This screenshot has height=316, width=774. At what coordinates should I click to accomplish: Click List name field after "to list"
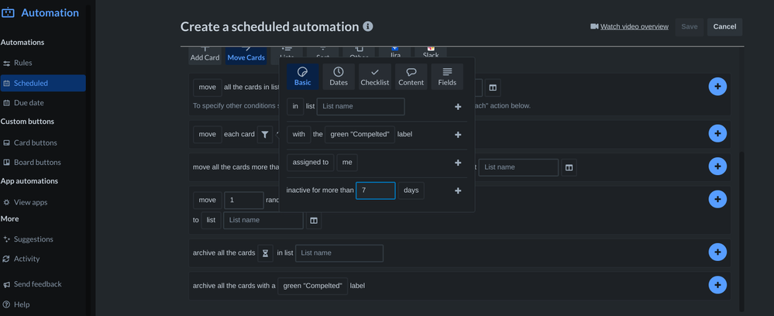(x=263, y=220)
